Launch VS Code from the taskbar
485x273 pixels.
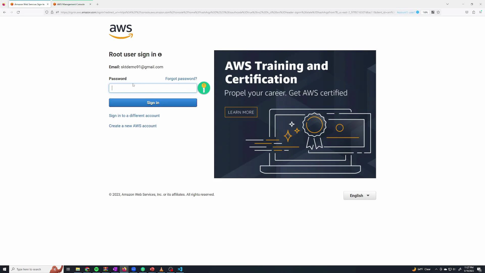[180, 269]
